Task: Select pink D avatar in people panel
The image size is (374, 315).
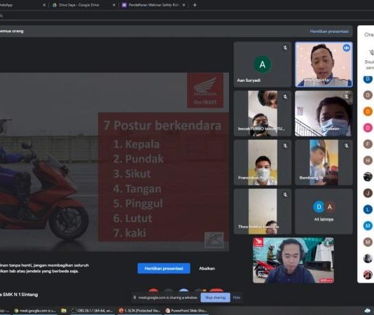Action: pos(368,128)
